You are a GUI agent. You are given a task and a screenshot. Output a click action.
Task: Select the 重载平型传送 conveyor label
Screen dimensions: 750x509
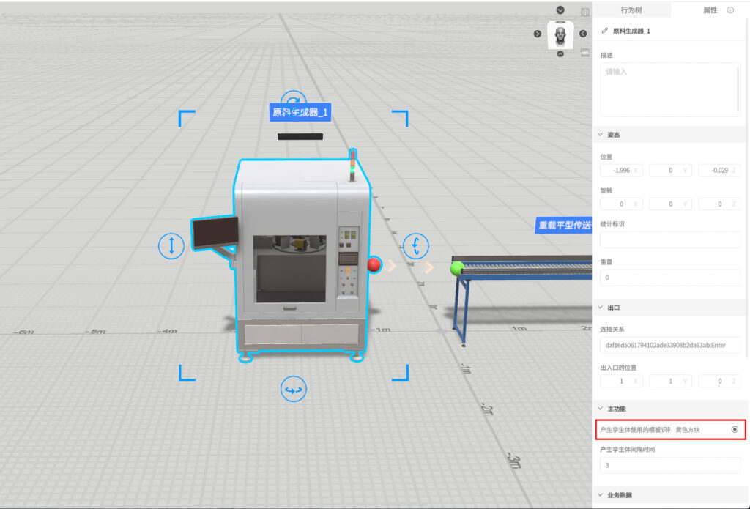pos(563,225)
